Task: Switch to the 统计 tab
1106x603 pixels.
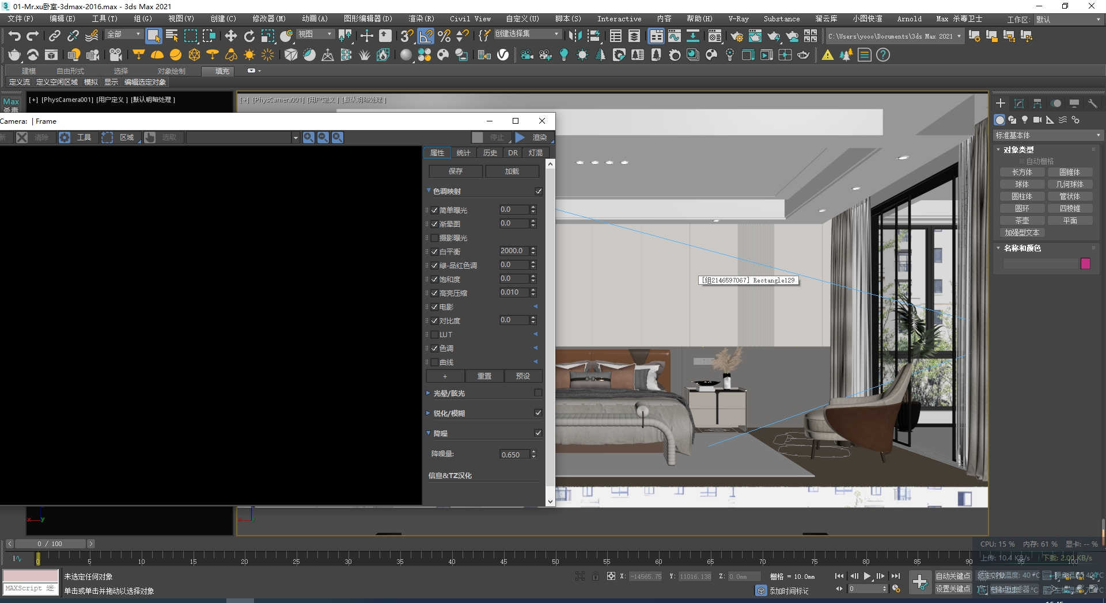Action: coord(464,153)
